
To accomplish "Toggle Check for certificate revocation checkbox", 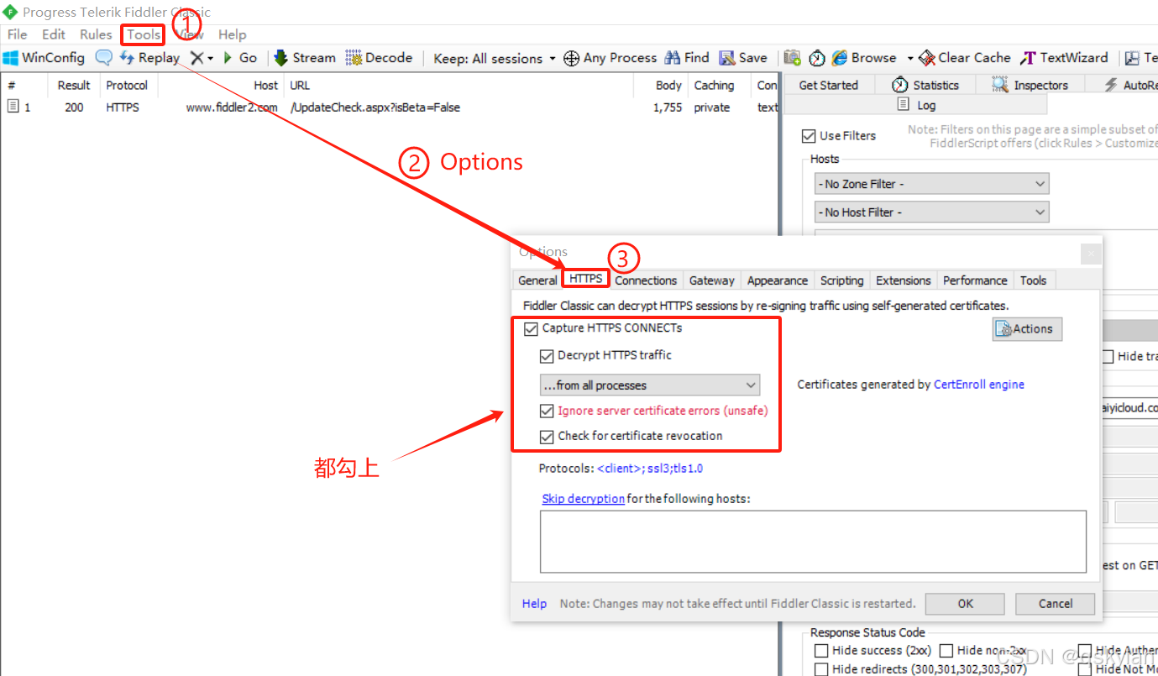I will pyautogui.click(x=547, y=437).
